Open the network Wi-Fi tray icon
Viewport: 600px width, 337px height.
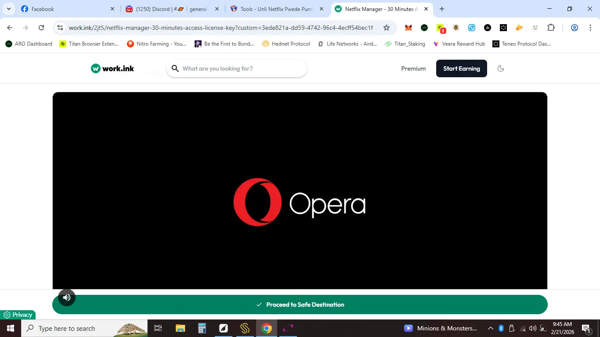pyautogui.click(x=522, y=328)
